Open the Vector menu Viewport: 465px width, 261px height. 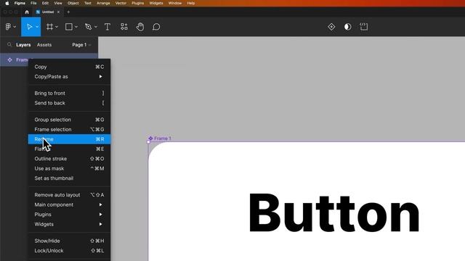pos(121,3)
